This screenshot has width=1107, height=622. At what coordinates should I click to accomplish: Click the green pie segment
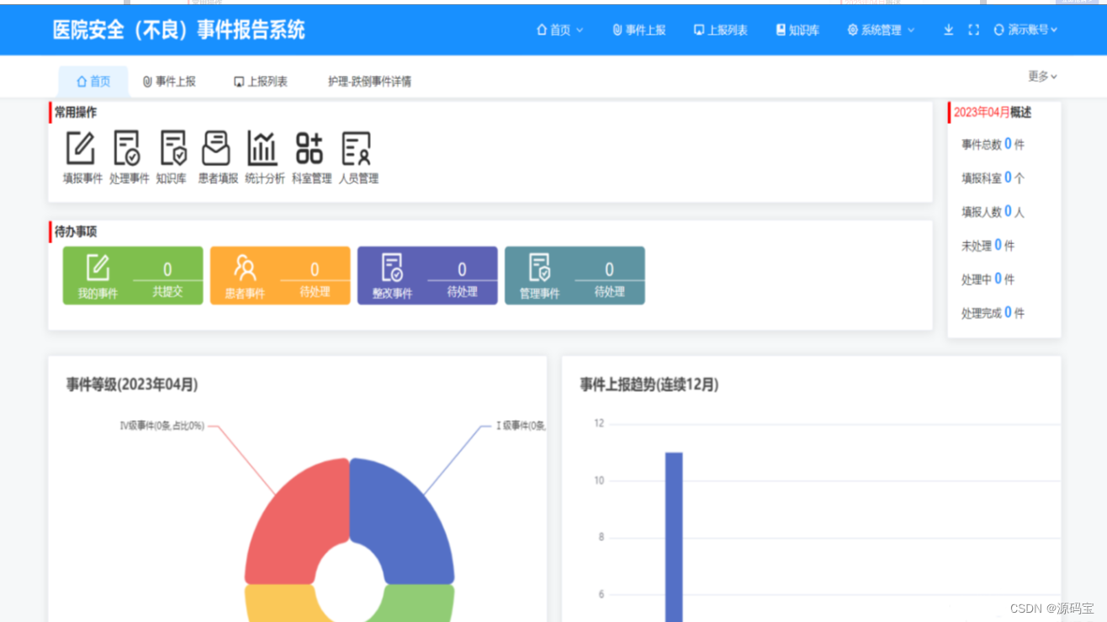pos(421,604)
